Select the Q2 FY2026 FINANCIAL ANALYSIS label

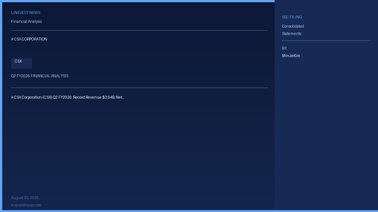(40, 76)
